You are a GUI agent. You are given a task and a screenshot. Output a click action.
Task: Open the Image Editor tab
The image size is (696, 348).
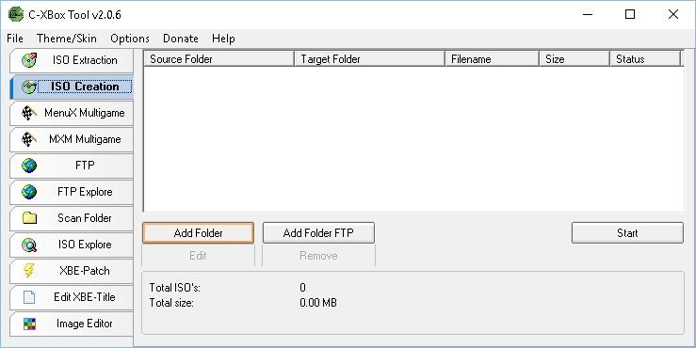[x=72, y=324]
